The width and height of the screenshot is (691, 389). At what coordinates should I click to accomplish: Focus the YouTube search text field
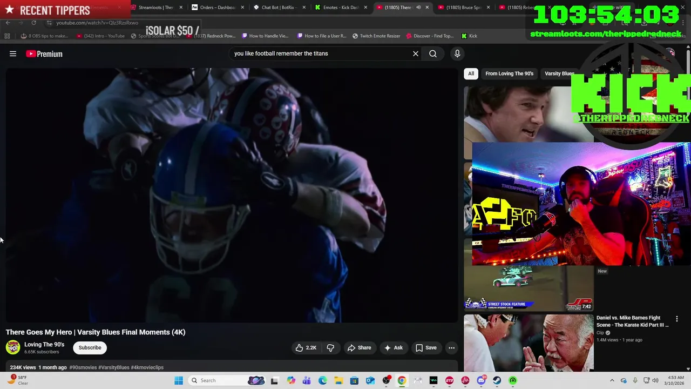tap(321, 53)
